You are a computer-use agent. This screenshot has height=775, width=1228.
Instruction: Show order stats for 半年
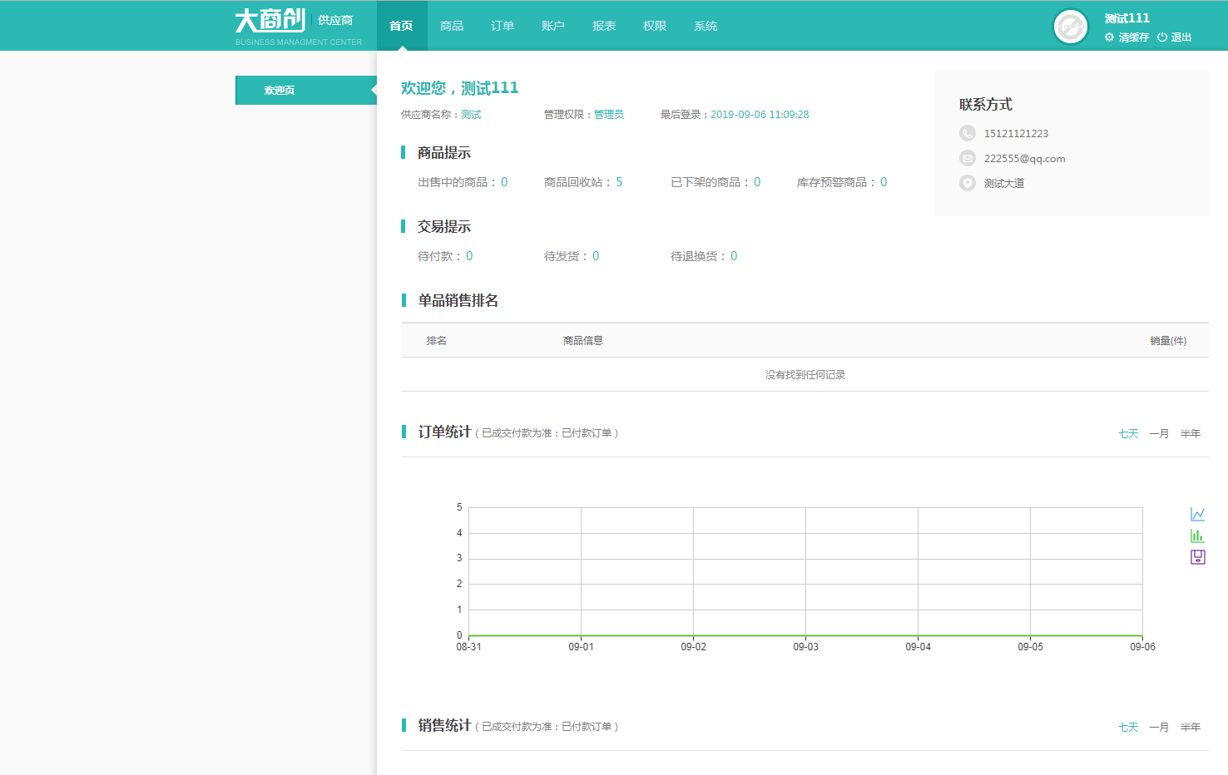pos(1191,434)
